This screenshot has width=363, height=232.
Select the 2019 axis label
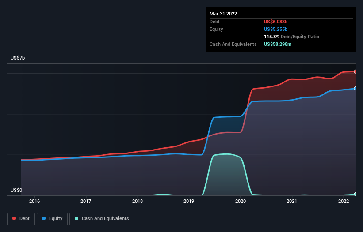(189, 201)
